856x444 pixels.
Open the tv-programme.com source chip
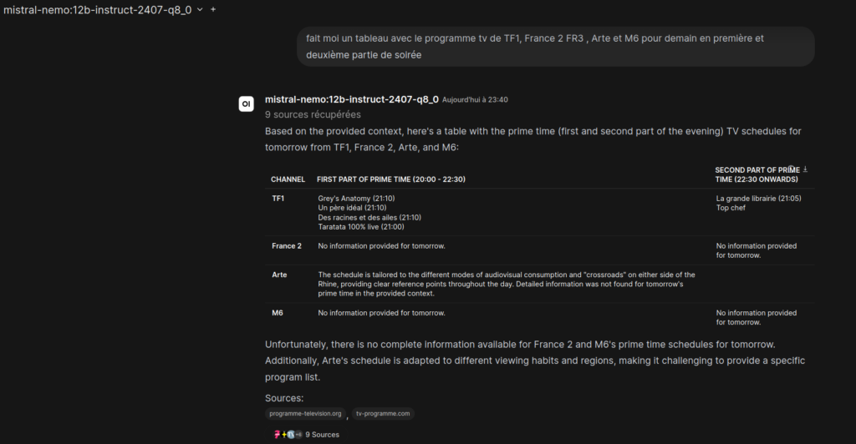pyautogui.click(x=383, y=413)
